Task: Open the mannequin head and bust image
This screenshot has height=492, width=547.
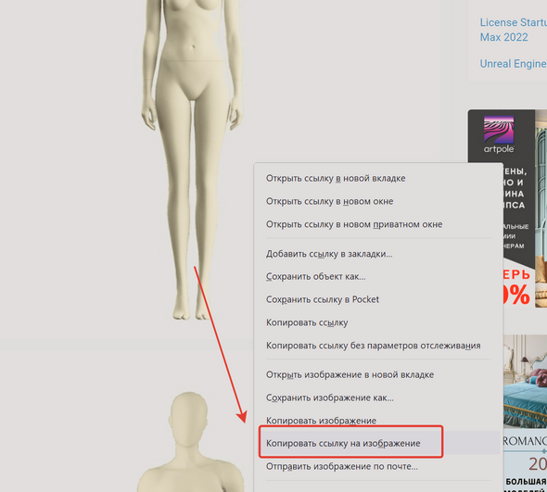Action: point(190,442)
